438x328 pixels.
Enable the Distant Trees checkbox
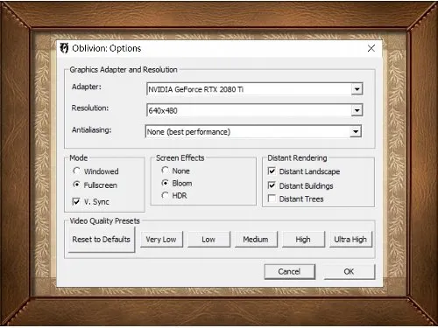272,199
